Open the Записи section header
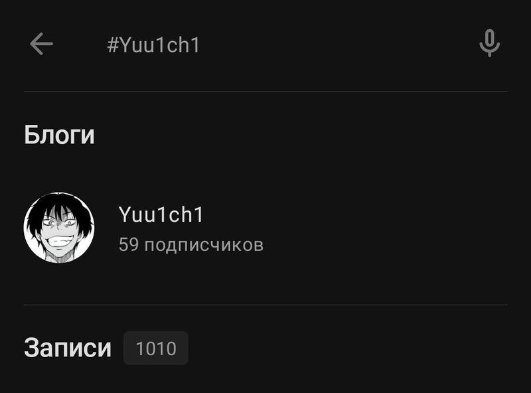 tap(68, 348)
